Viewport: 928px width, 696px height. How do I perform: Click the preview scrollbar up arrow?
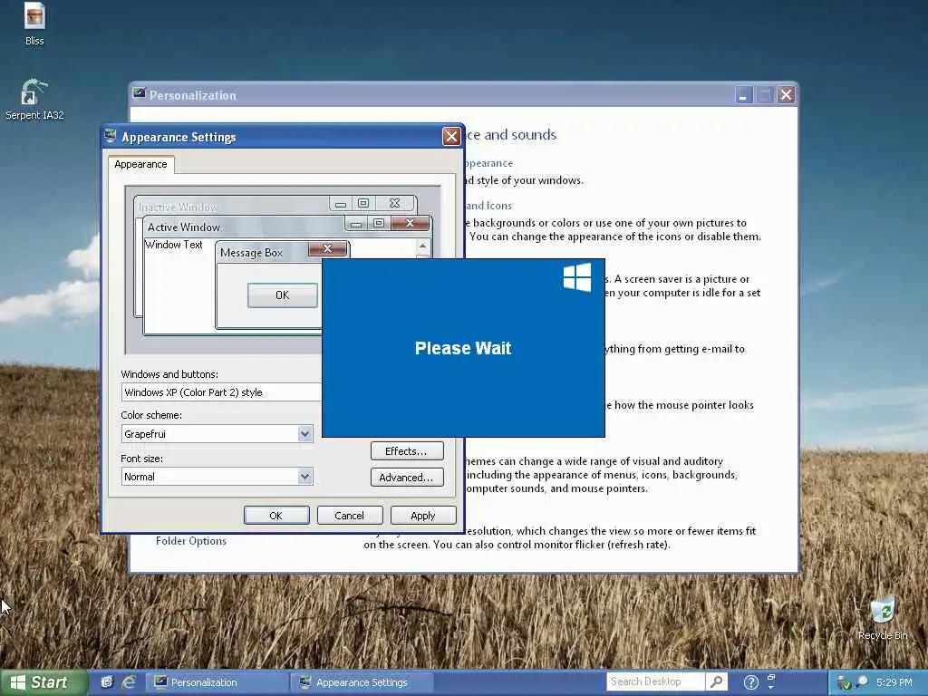tap(422, 246)
